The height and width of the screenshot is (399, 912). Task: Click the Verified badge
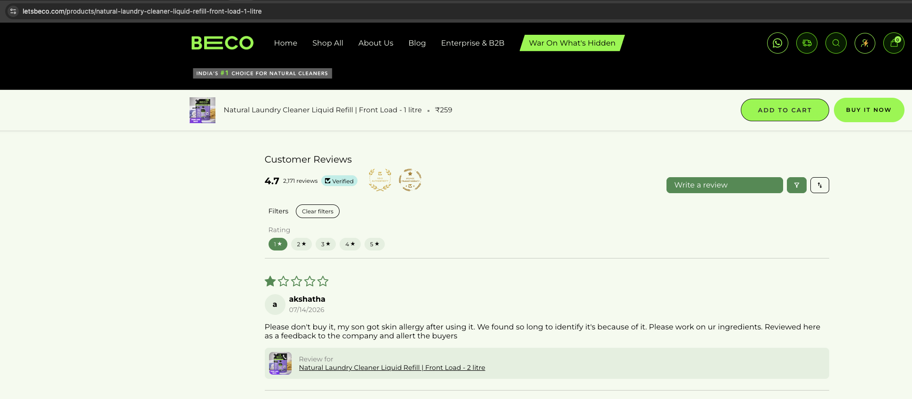(339, 181)
